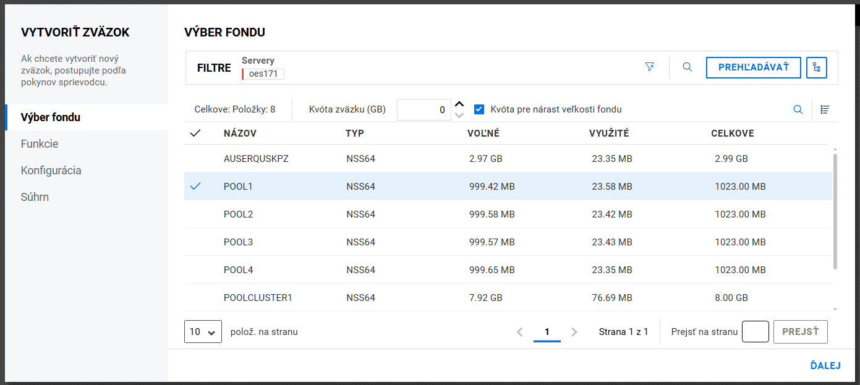Decrease the Kvóta zväzku value

click(459, 115)
